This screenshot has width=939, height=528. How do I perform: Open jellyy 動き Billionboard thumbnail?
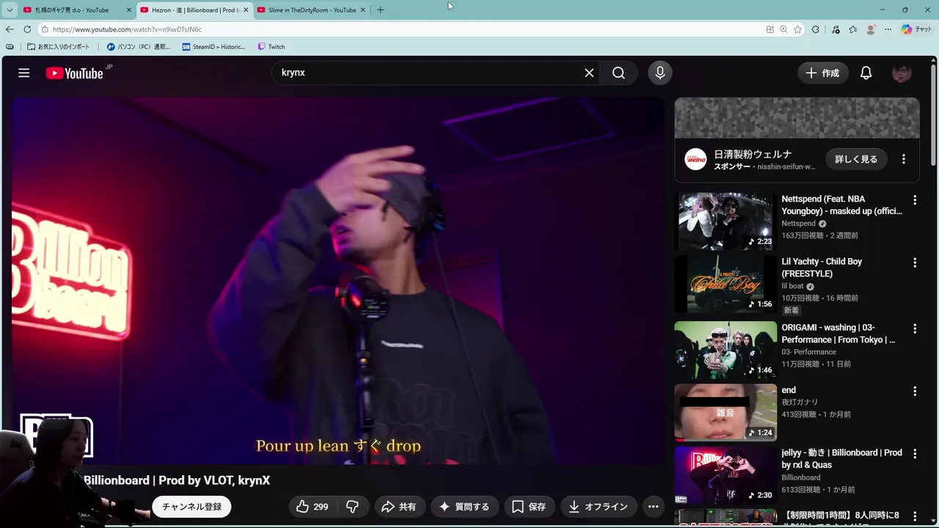click(726, 475)
